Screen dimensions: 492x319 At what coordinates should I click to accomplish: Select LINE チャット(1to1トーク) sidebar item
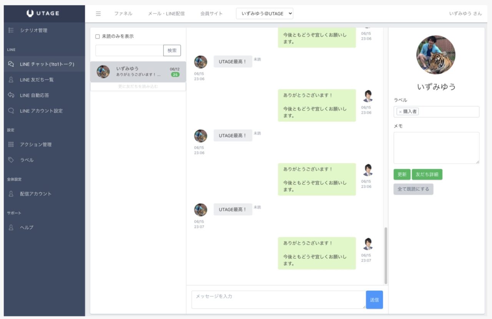[44, 64]
